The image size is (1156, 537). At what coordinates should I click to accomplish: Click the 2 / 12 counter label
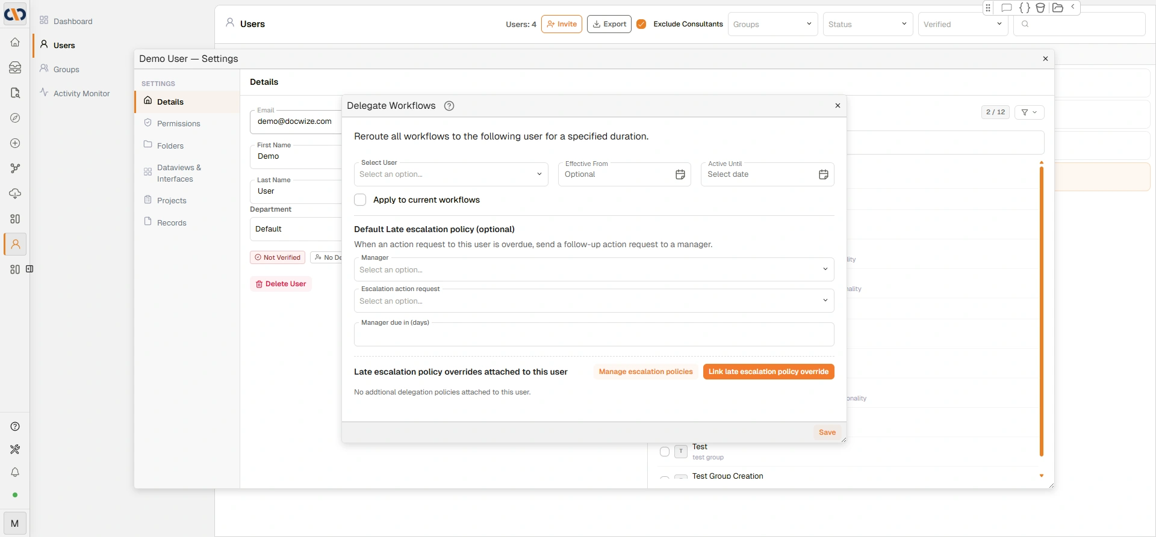point(995,112)
